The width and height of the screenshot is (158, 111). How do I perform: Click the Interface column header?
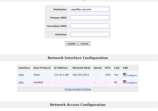24,68
